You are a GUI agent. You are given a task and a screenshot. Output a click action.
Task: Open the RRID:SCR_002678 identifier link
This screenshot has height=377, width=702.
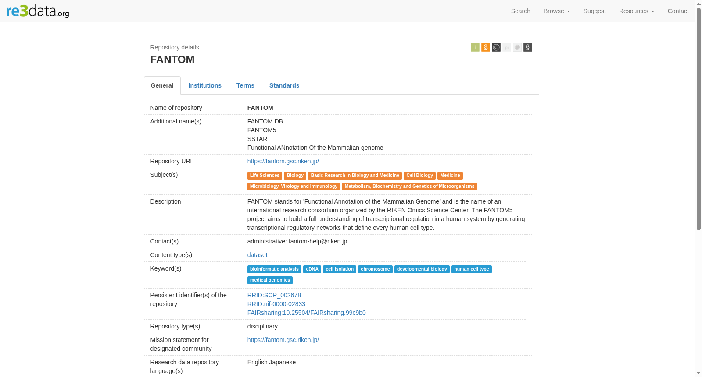274,295
